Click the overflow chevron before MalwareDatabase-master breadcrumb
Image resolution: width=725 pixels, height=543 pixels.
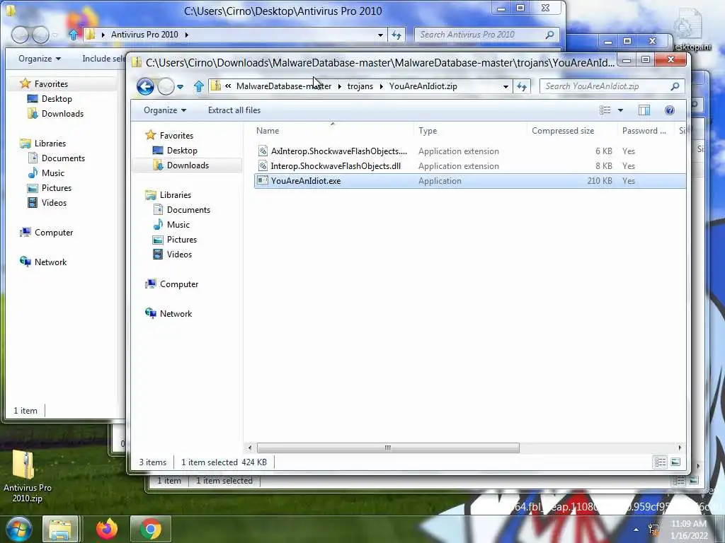(x=228, y=86)
